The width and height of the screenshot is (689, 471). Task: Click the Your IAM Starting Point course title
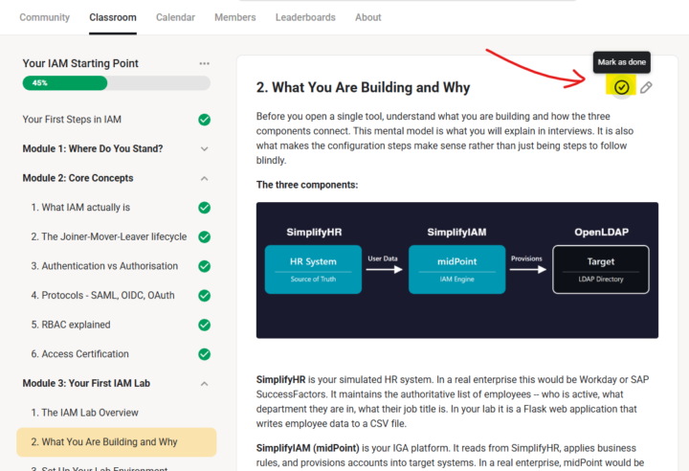80,64
